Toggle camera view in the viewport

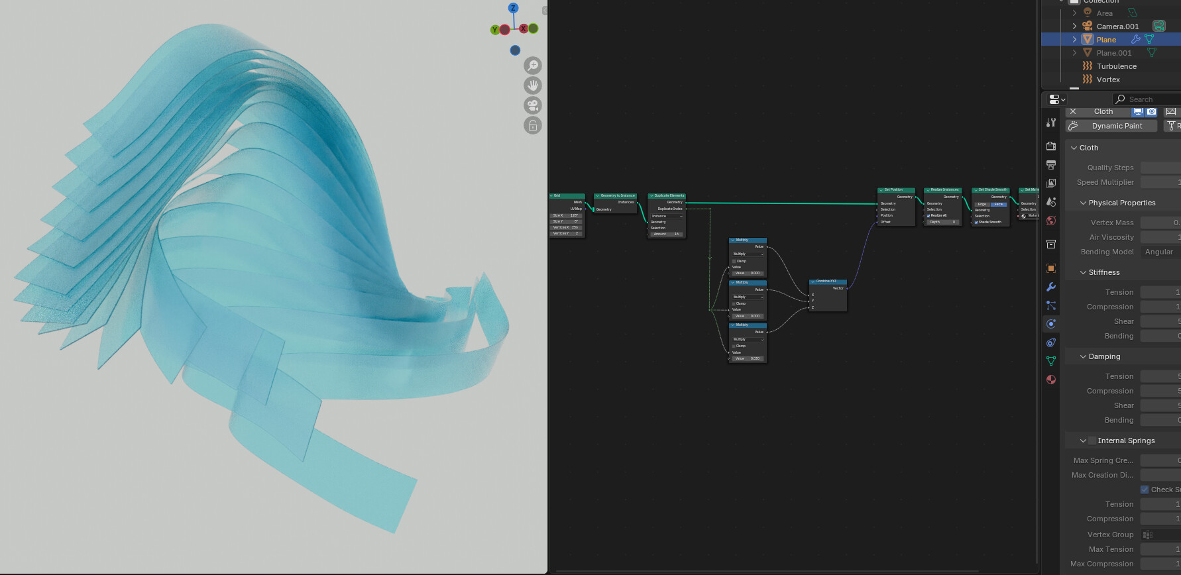[x=533, y=105]
